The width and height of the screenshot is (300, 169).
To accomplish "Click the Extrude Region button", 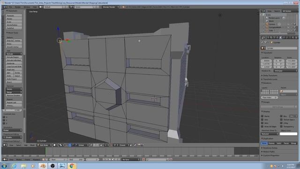I will click(14, 57).
